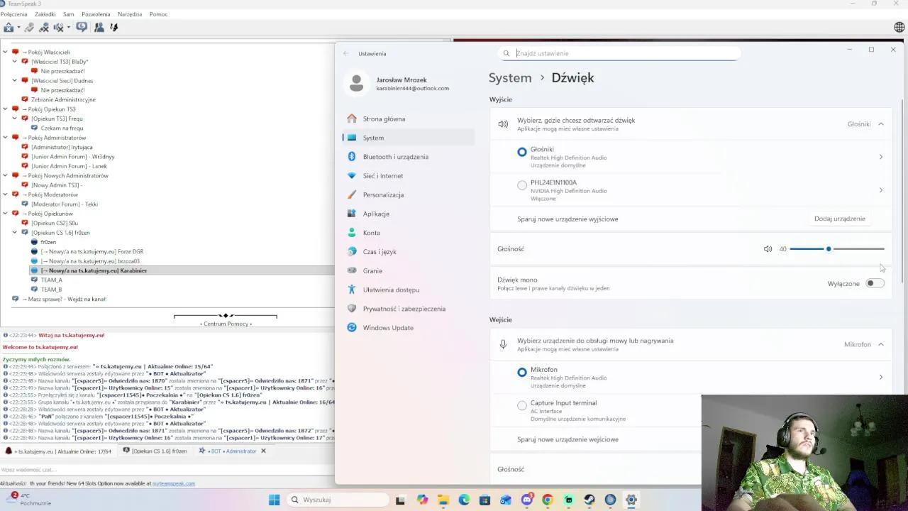Open PHL24E1N1100A device properties chevron
Screen dimensions: 908x511
(x=881, y=190)
